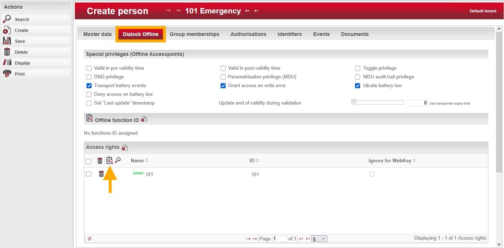Click add icon beside Access rights heading

125,147
